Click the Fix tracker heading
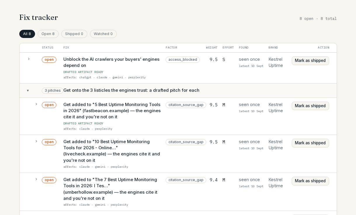This screenshot has height=215, width=356. [39, 18]
